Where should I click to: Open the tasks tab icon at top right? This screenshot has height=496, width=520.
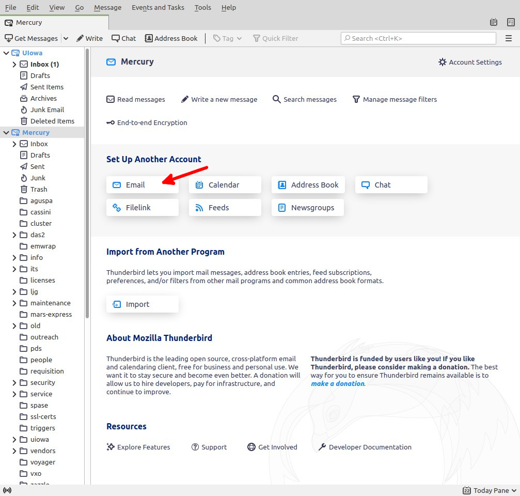click(x=510, y=22)
